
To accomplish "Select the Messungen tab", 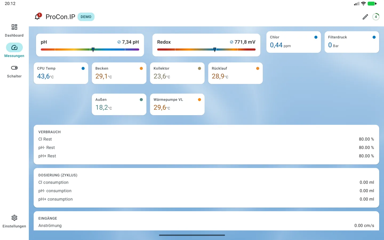I will pyautogui.click(x=14, y=51).
